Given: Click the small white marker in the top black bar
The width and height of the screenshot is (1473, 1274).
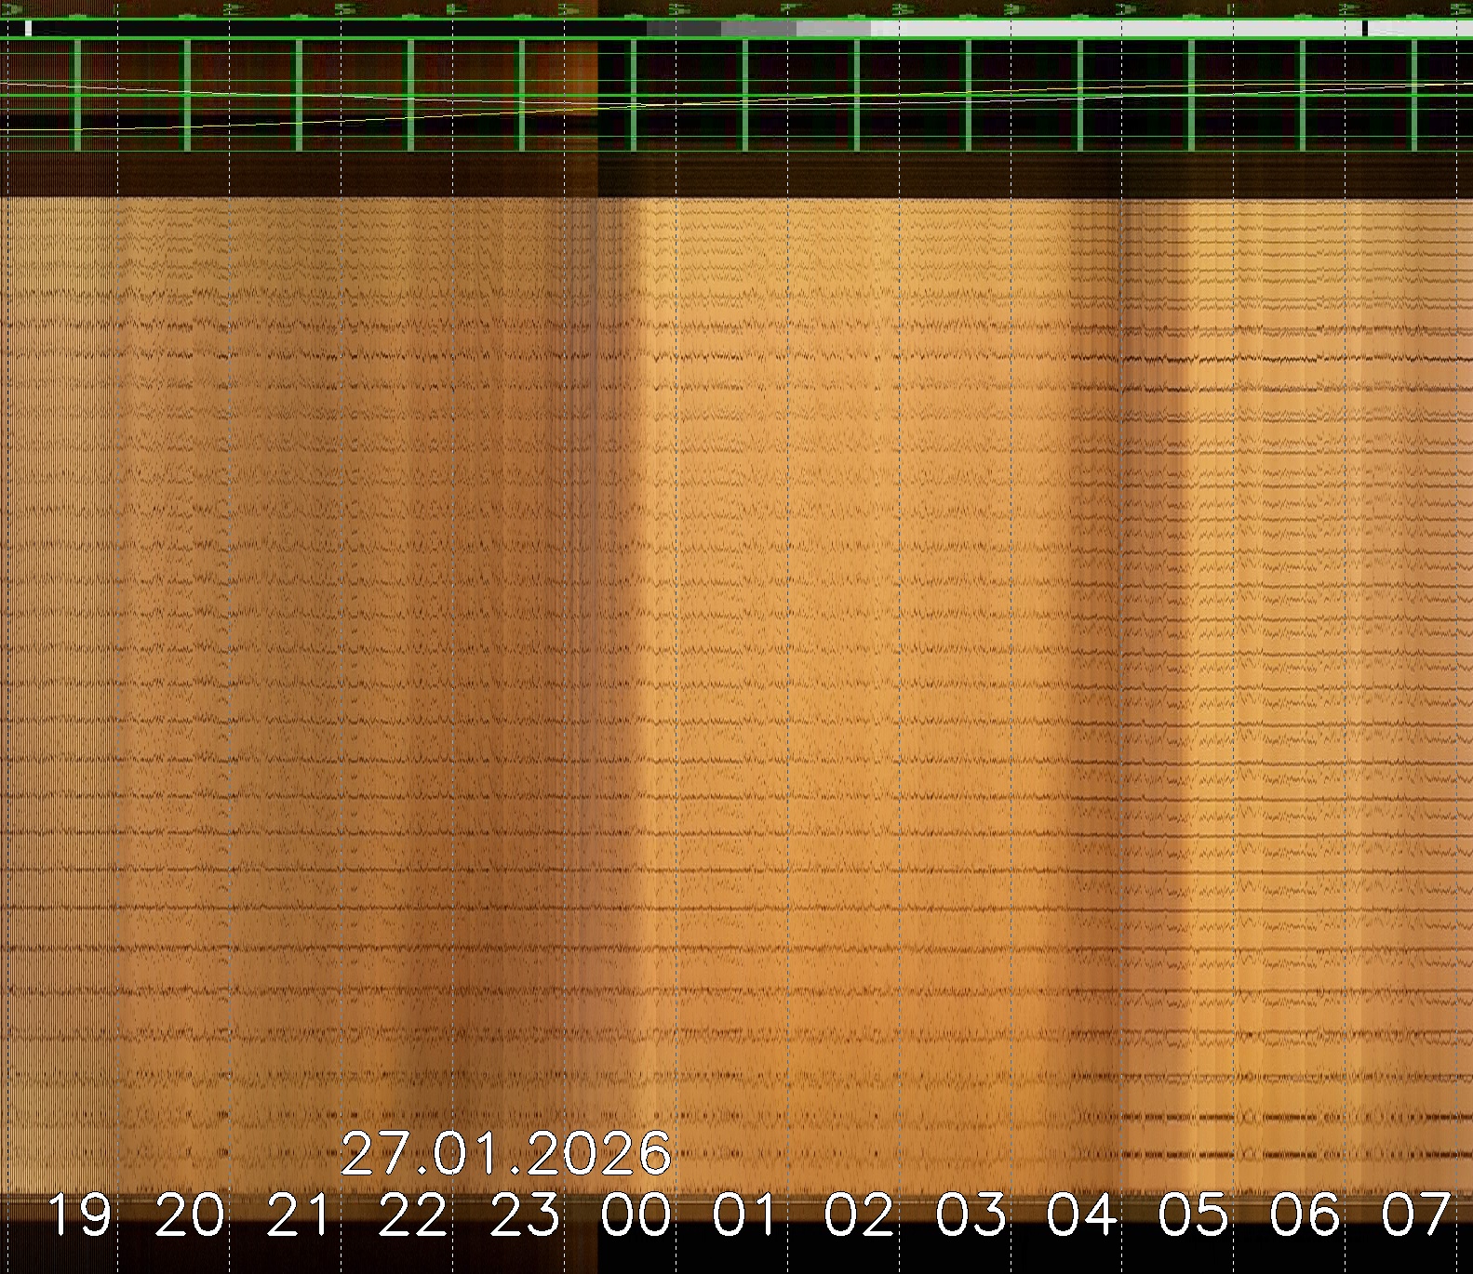Looking at the screenshot, I should [x=28, y=29].
